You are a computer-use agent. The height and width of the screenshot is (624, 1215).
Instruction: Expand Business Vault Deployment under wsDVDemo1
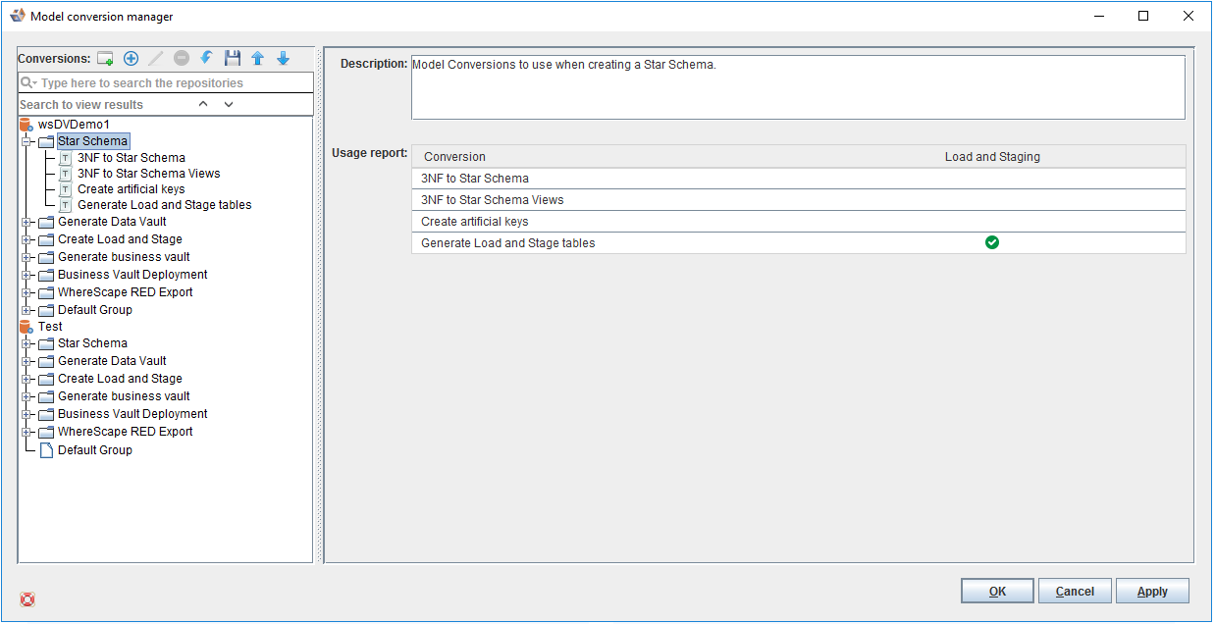click(x=27, y=275)
